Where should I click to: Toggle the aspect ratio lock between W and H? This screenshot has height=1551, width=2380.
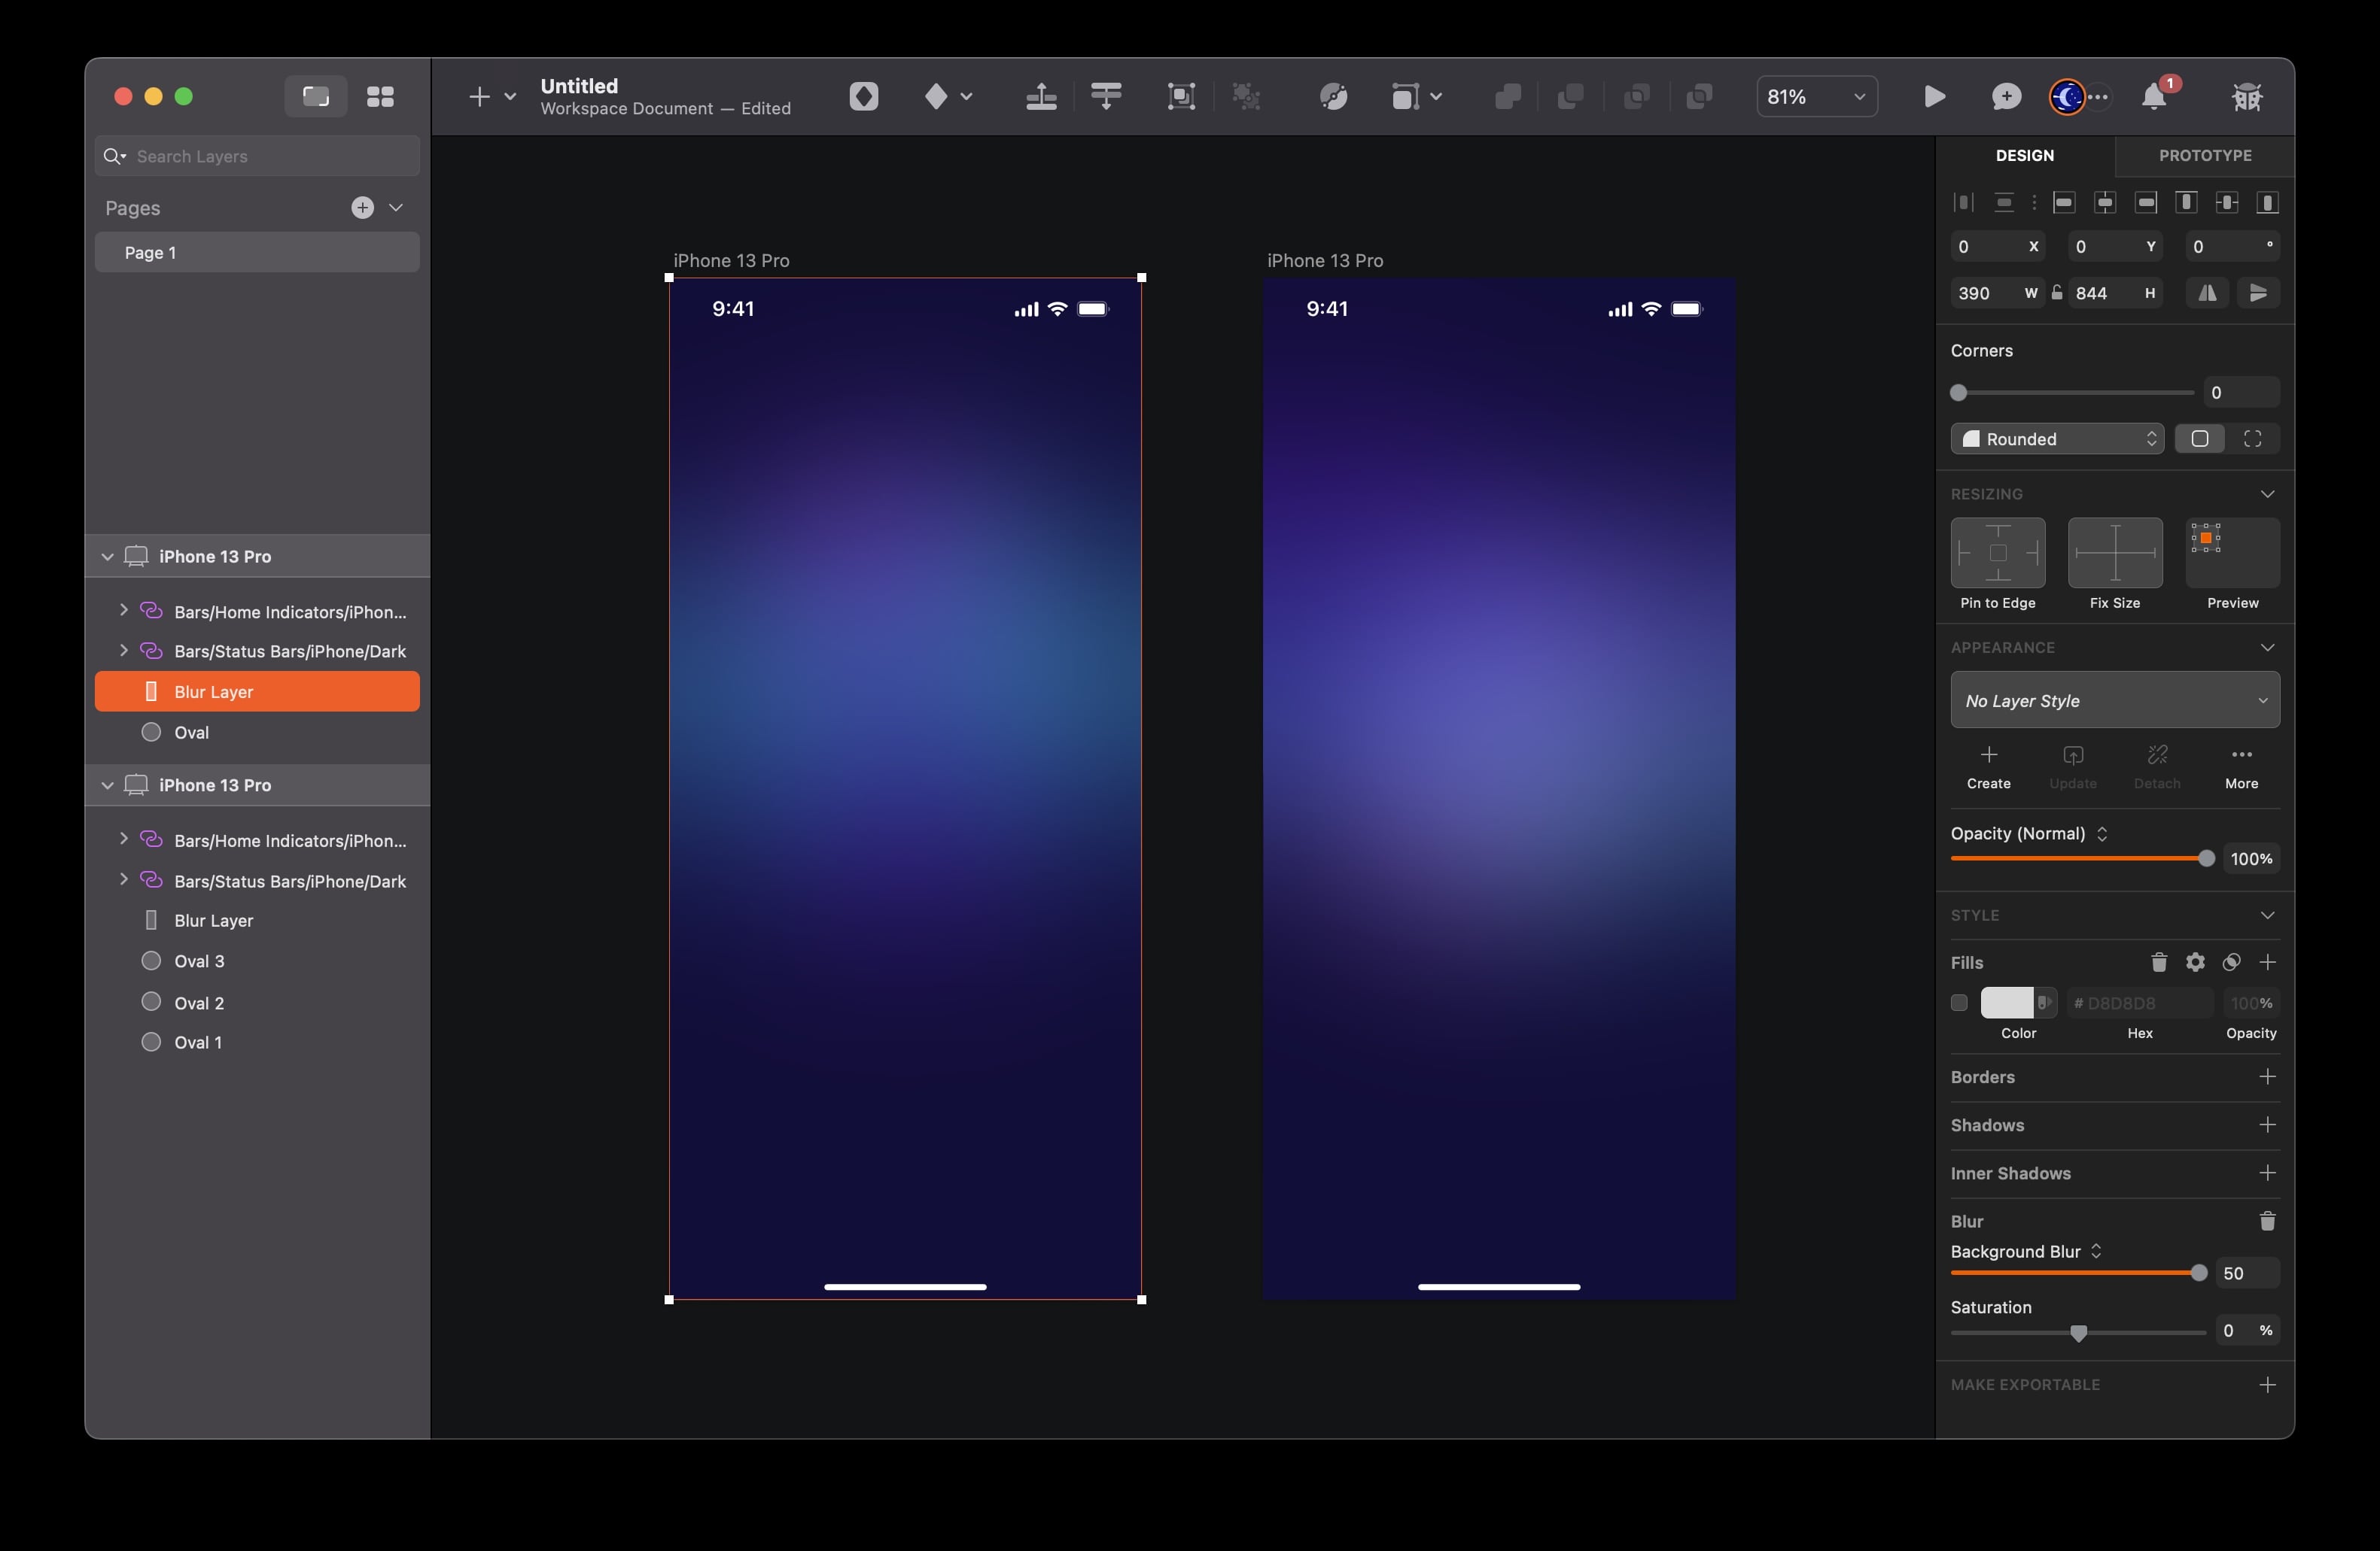[2057, 293]
